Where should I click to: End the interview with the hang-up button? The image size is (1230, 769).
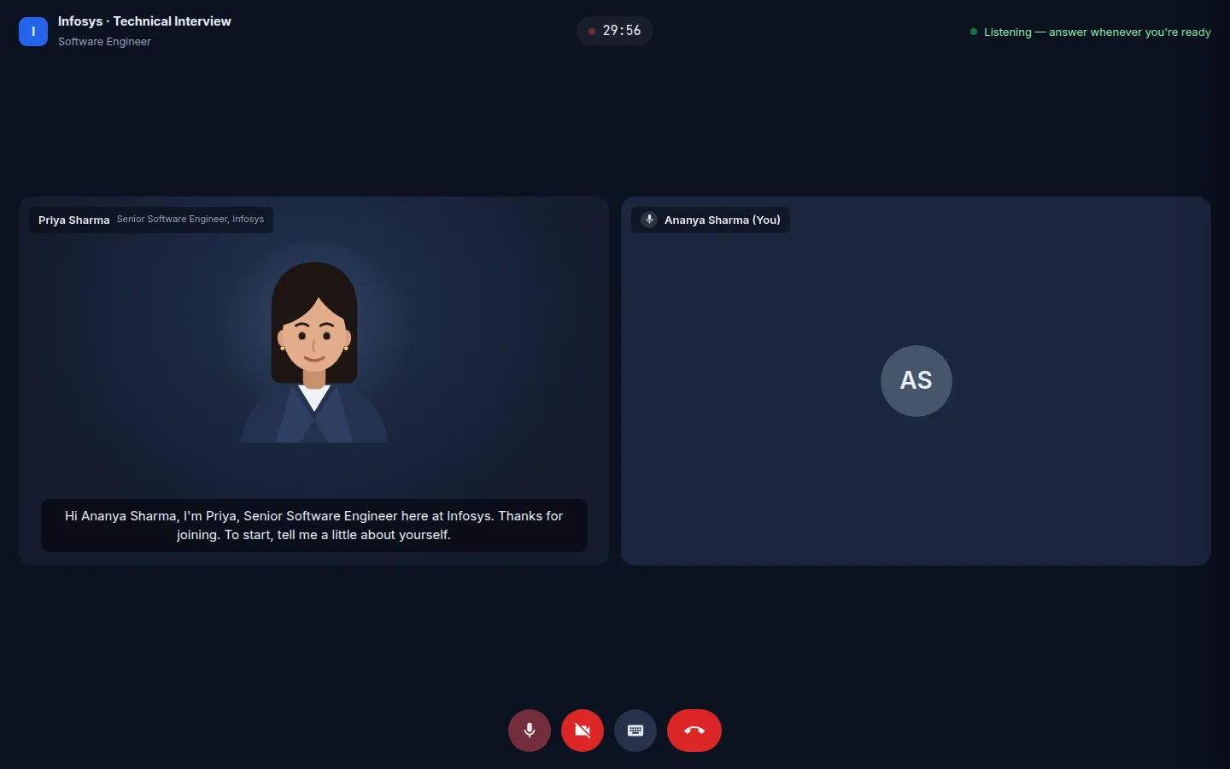coord(694,731)
